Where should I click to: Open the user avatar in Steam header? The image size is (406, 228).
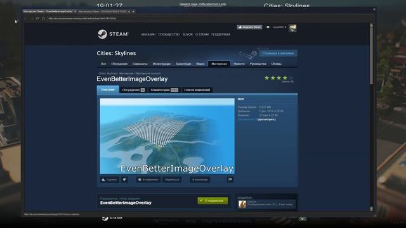[292, 28]
